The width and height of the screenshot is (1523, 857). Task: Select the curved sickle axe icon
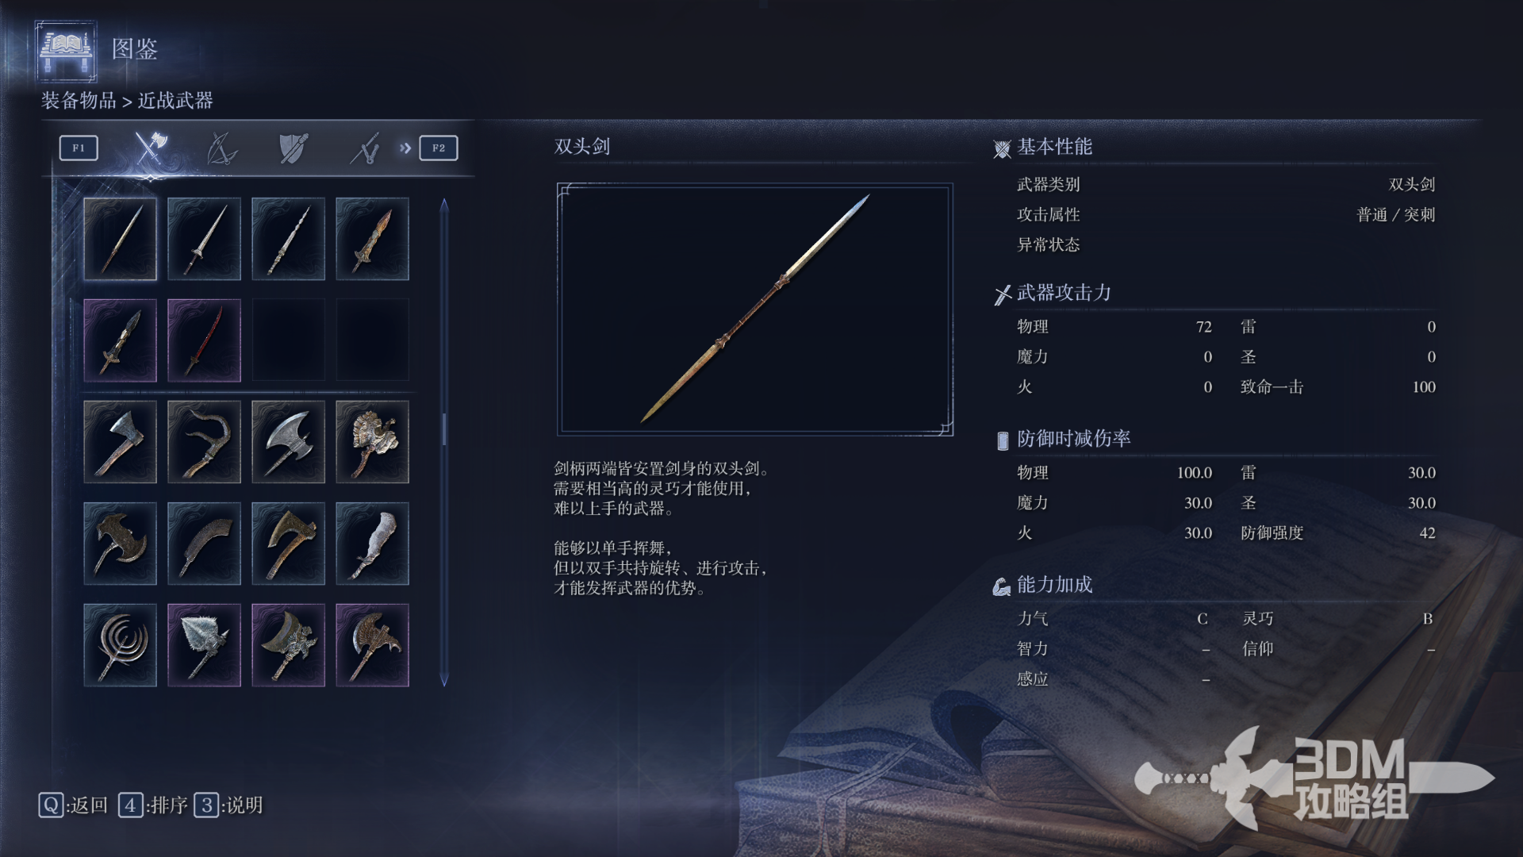click(x=204, y=442)
